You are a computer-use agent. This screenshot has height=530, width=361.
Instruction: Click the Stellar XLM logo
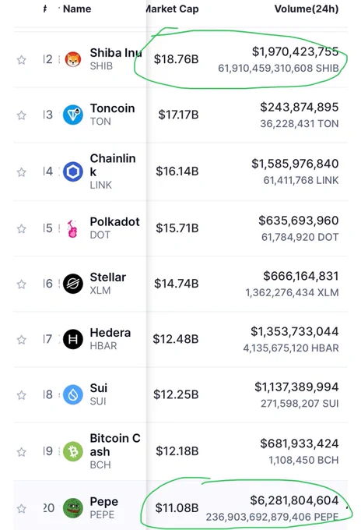tap(73, 284)
